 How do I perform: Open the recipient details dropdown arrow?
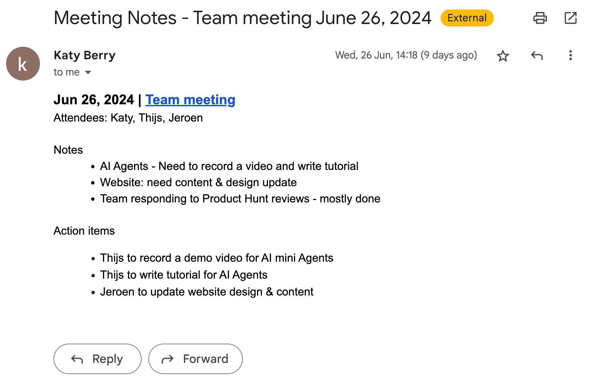pyautogui.click(x=88, y=72)
